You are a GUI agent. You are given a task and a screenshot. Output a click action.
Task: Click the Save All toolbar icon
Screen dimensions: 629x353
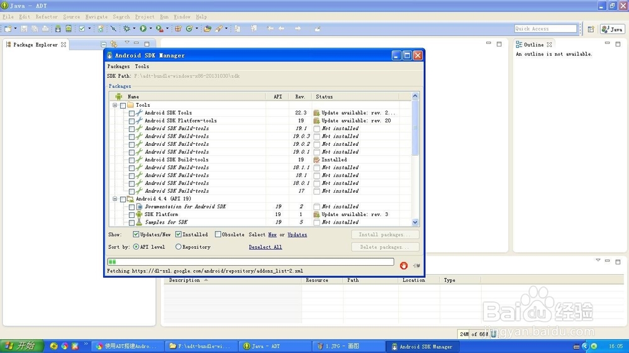click(35, 28)
